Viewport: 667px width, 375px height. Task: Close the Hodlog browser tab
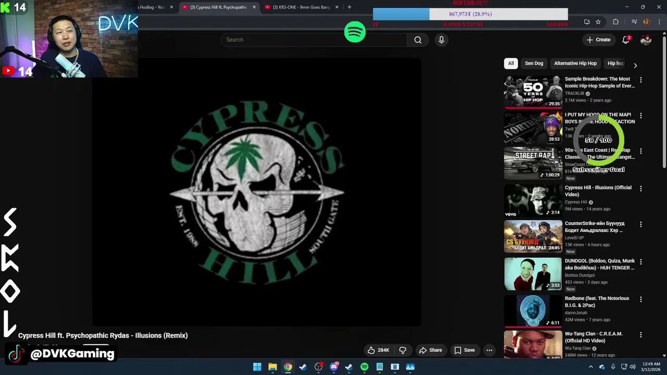pos(171,7)
